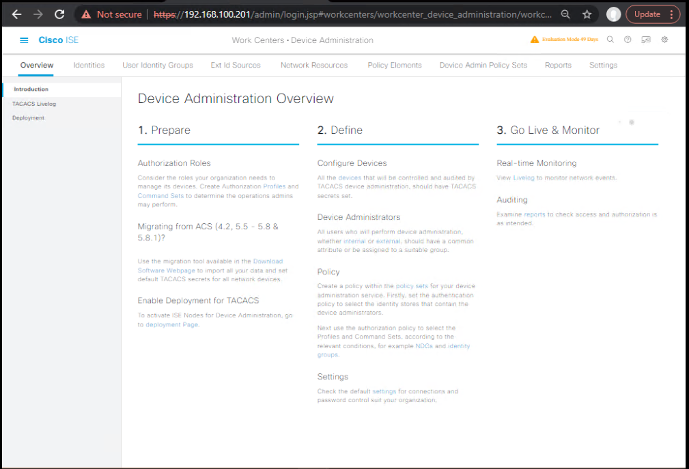
Task: Open Device Admin Policy Sets tab
Action: (483, 65)
